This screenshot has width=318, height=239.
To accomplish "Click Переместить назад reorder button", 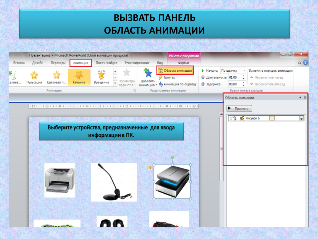I will click(266, 77).
